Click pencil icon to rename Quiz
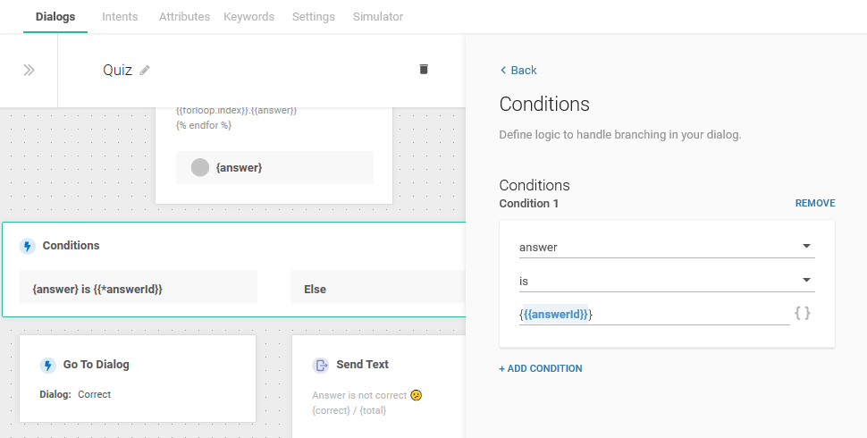 tap(145, 70)
